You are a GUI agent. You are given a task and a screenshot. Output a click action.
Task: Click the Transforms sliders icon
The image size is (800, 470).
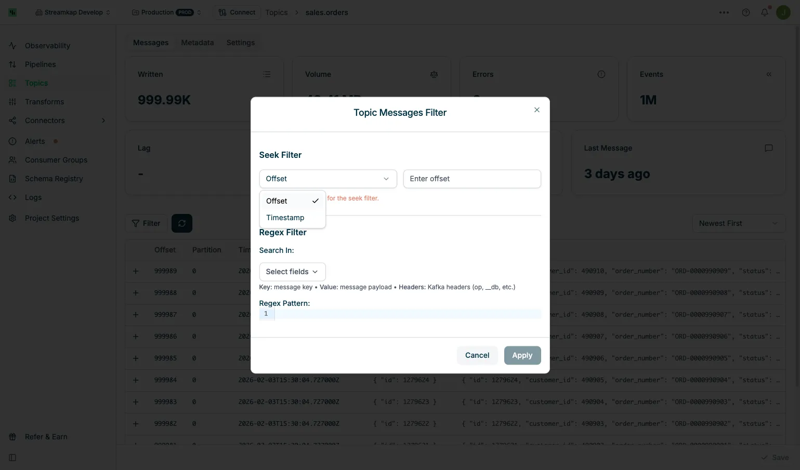point(12,102)
